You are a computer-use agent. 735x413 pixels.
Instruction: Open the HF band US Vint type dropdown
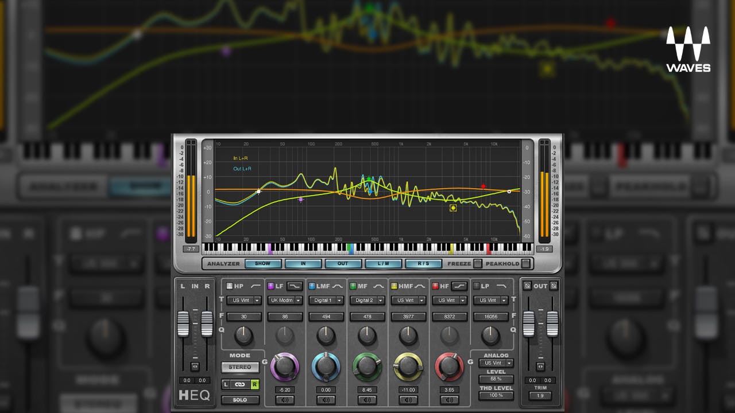(450, 300)
